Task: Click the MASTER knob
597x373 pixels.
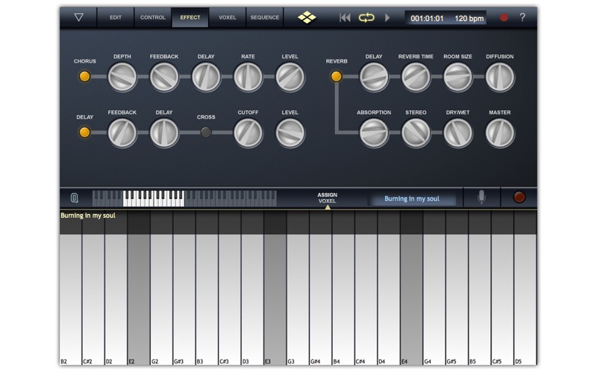Action: point(499,133)
